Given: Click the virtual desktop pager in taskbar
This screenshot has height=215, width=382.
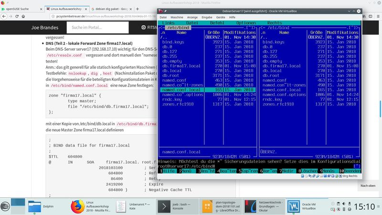Looking at the screenshot, I should click(x=18, y=206).
